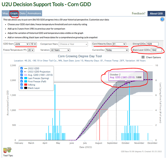Click the Feedback? link

click(139, 13)
